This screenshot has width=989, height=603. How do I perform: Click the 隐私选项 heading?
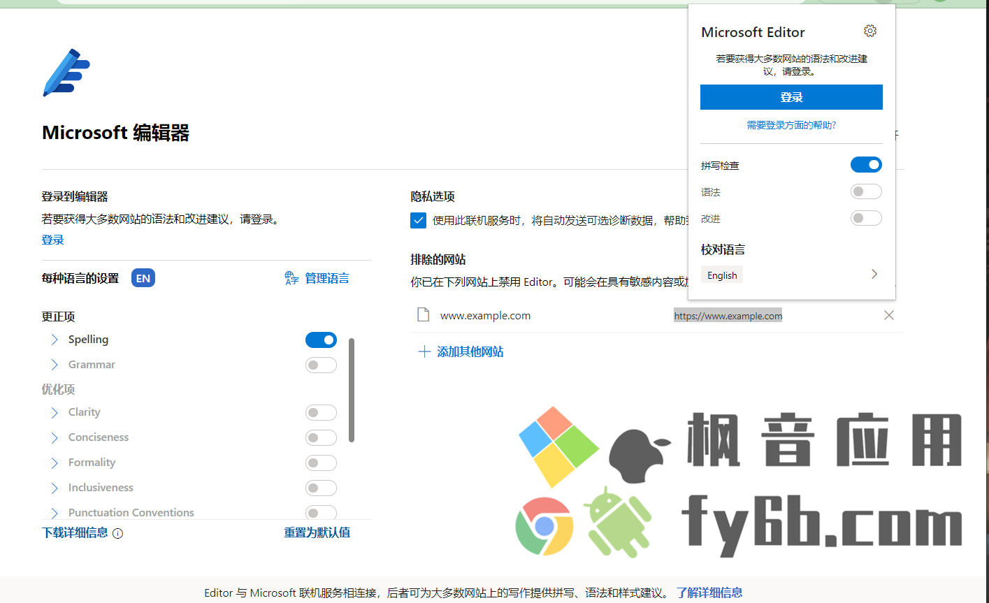click(x=433, y=197)
